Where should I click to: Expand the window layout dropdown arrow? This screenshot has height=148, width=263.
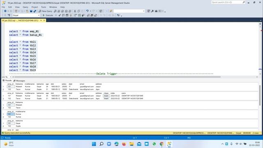(x=163, y=11)
